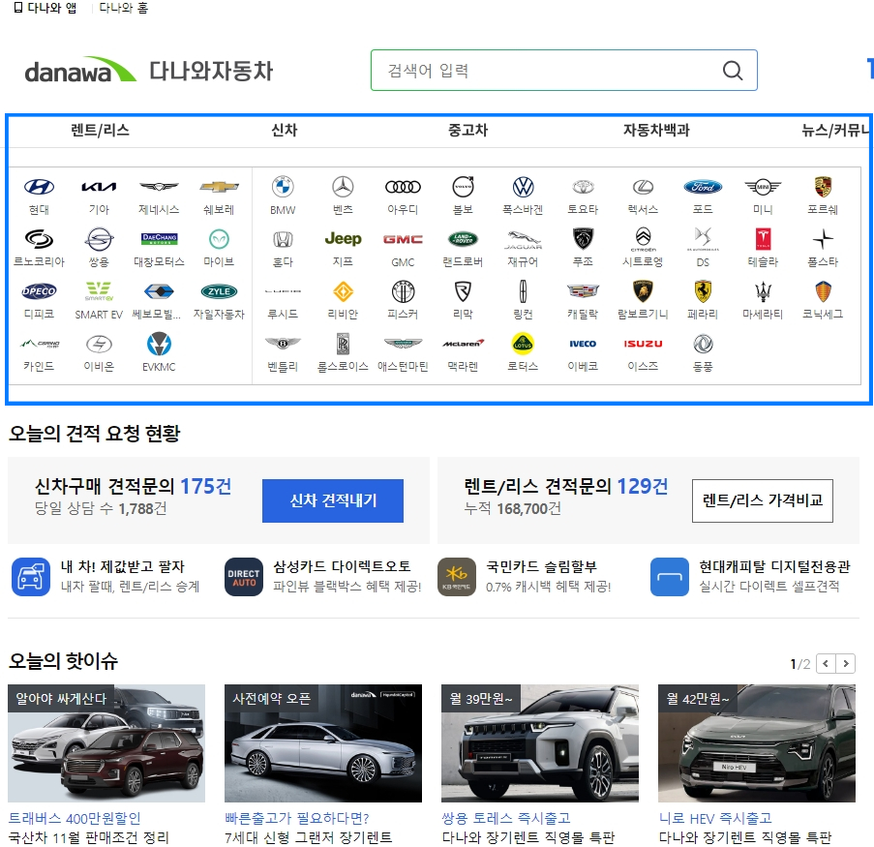This screenshot has width=874, height=847.
Task: Click the search magnifier icon
Action: [x=733, y=71]
